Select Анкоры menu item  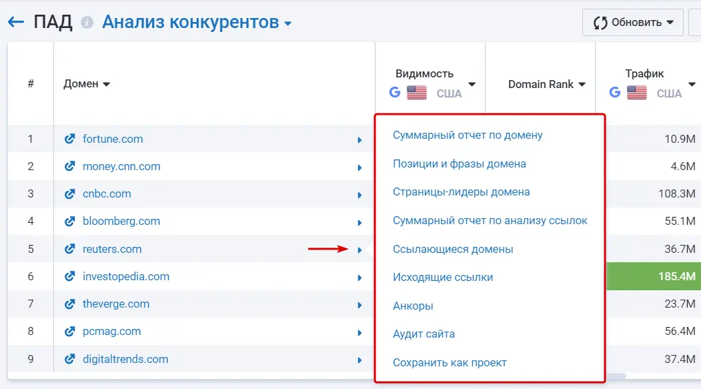413,306
